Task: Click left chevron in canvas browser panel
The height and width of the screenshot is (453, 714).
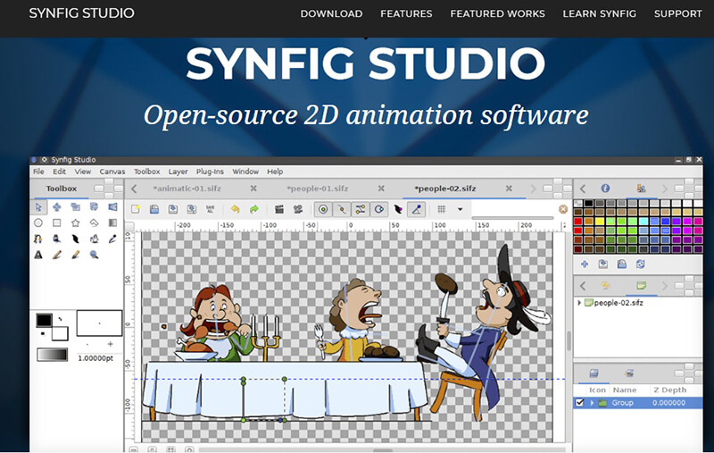Action: coord(583,286)
